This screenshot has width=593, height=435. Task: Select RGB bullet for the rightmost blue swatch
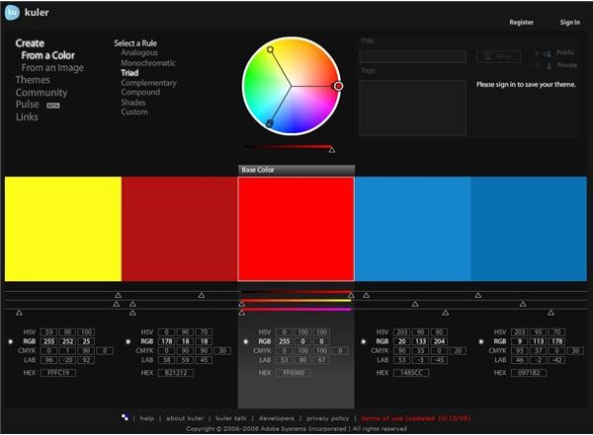point(481,341)
